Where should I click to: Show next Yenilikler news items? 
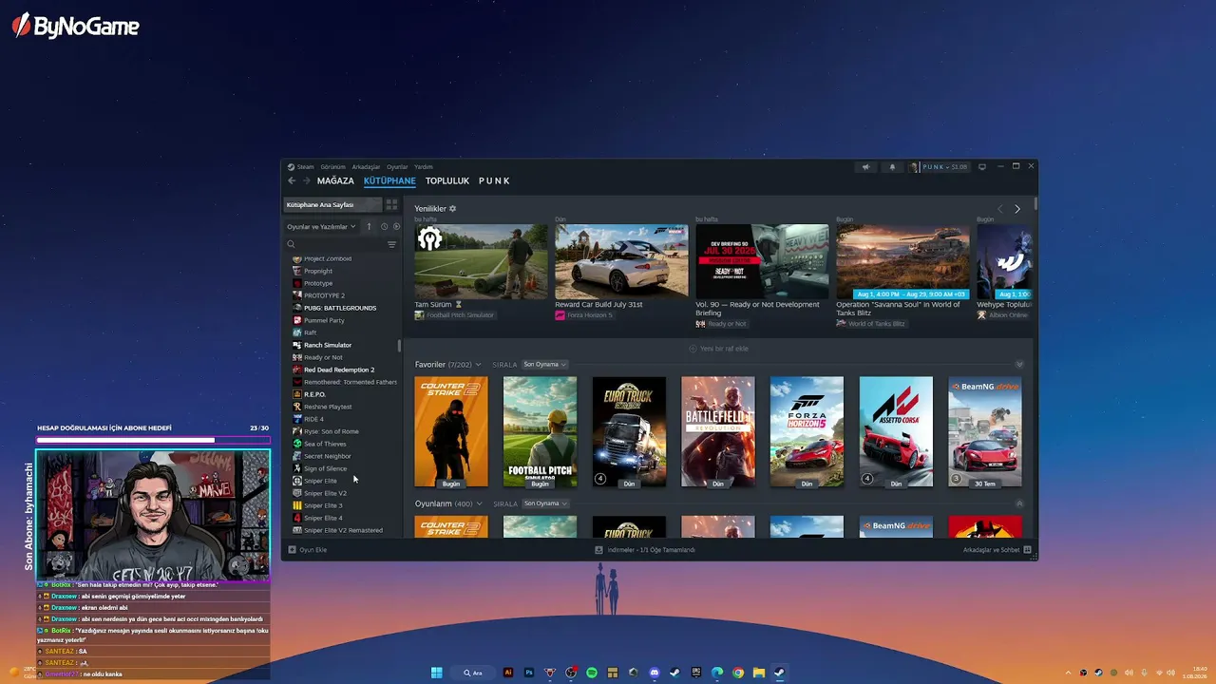(x=1017, y=209)
